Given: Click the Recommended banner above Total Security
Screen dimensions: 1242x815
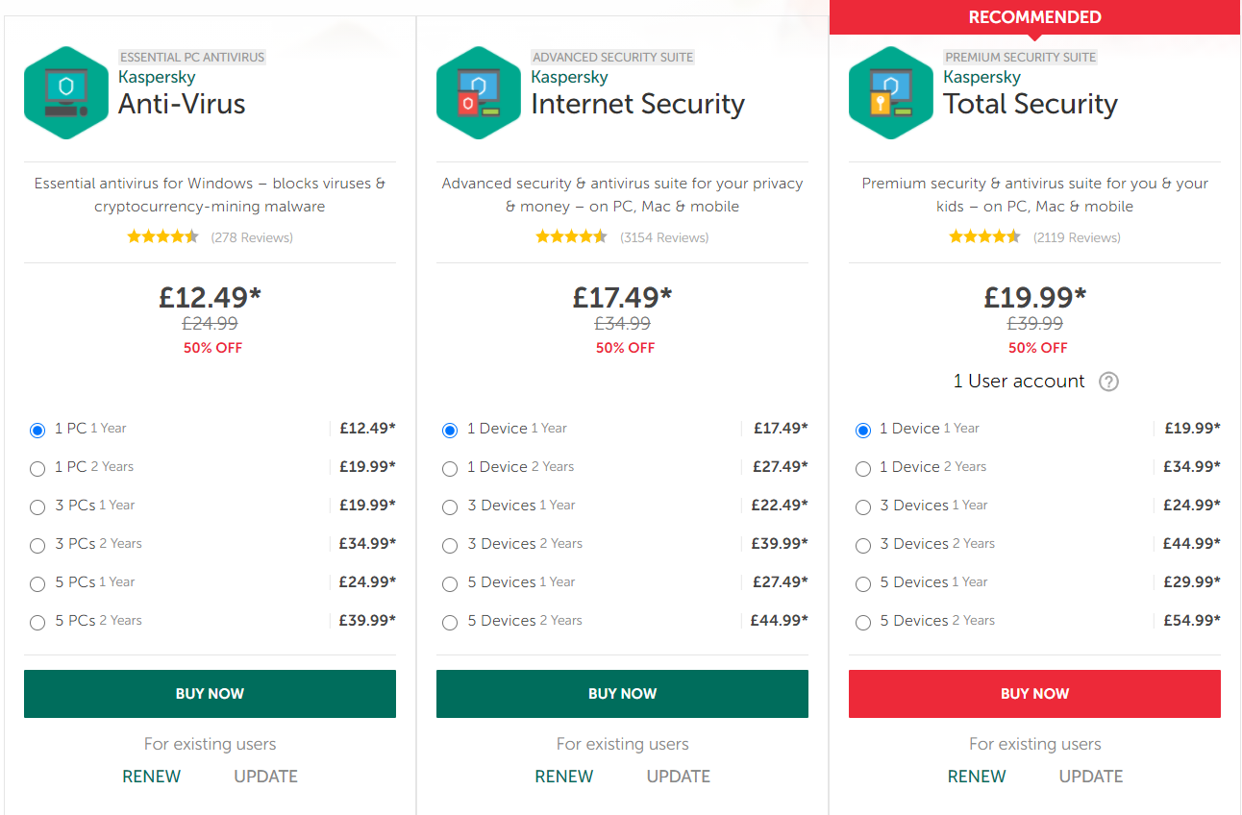Looking at the screenshot, I should (x=1034, y=17).
